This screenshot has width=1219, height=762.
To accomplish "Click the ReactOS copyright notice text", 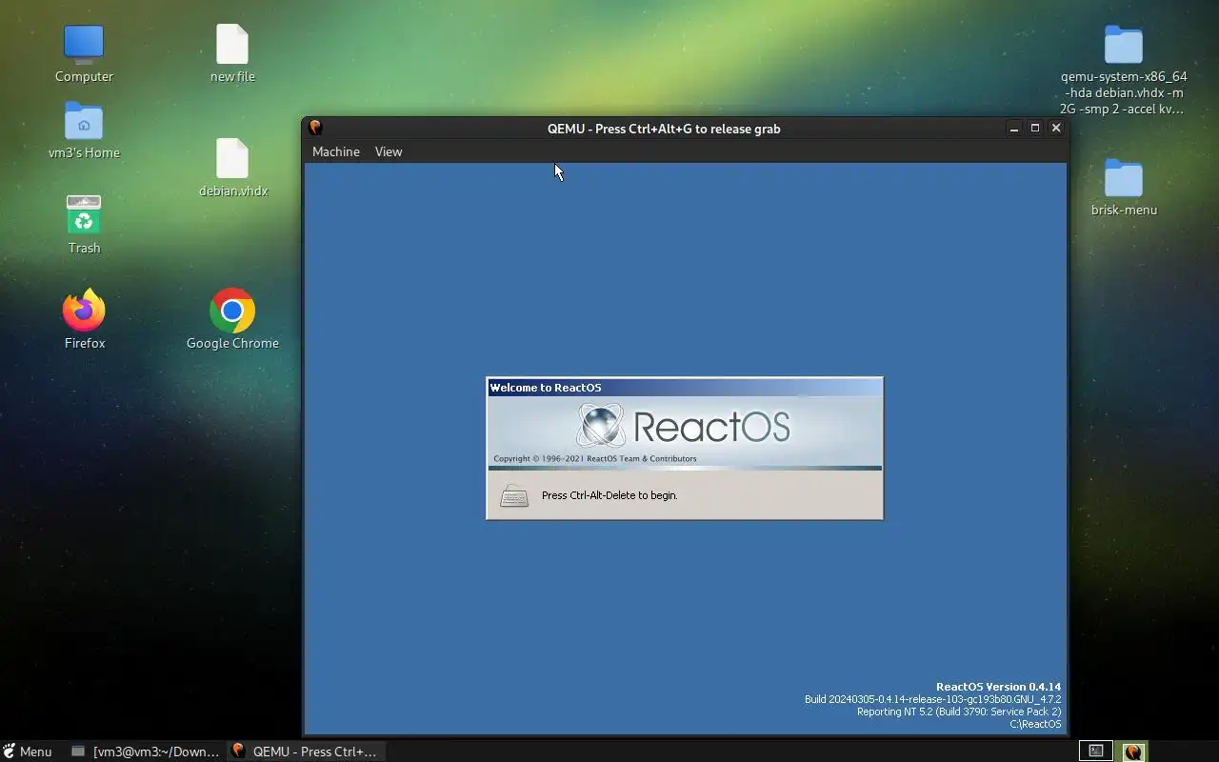I will pos(595,458).
